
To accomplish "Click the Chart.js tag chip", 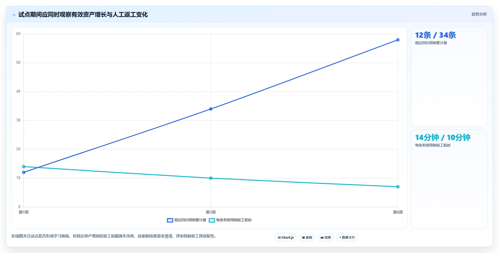I will coord(286,237).
